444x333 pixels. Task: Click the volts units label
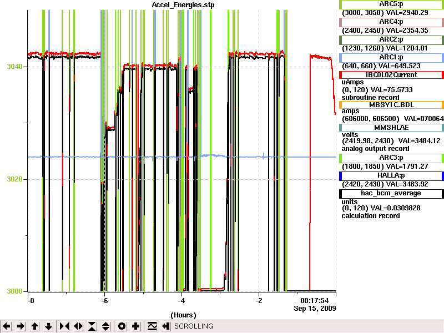[350, 135]
